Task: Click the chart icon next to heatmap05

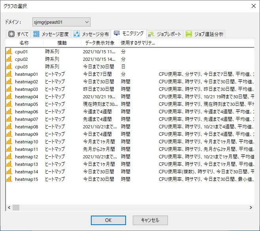Action: tap(9, 104)
